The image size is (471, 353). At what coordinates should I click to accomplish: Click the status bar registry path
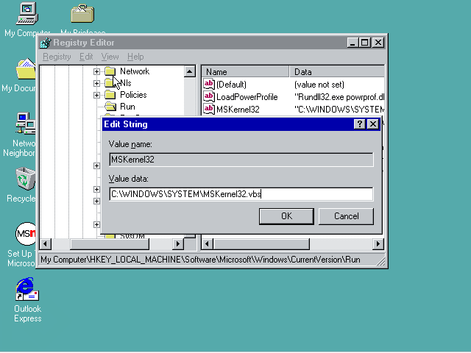click(200, 260)
